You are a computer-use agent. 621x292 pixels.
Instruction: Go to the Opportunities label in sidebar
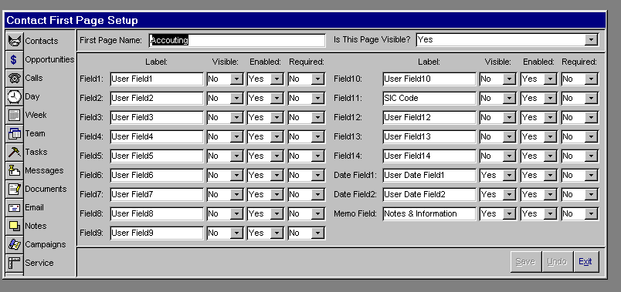pos(49,59)
